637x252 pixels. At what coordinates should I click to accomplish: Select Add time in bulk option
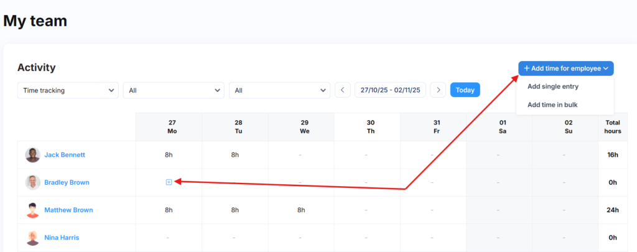point(552,105)
